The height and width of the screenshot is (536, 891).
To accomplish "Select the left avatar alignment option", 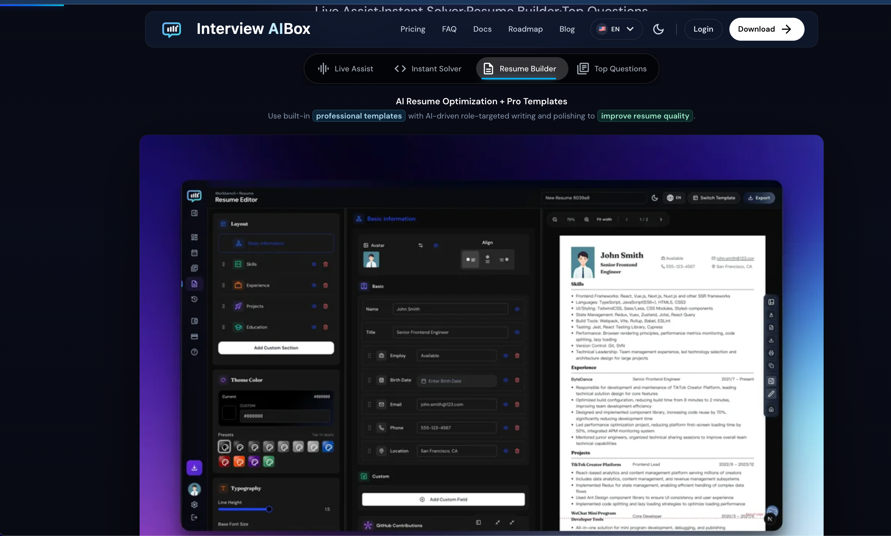I will point(471,260).
